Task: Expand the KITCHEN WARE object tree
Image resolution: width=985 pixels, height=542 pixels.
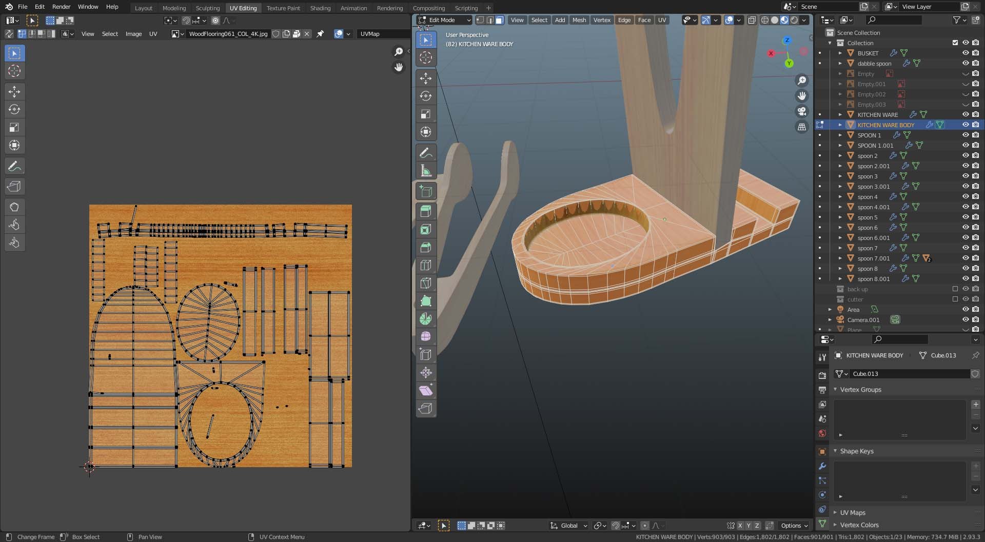Action: point(840,114)
